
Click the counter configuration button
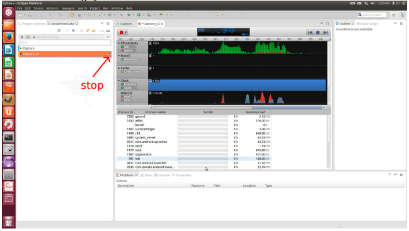pyautogui.click(x=28, y=37)
